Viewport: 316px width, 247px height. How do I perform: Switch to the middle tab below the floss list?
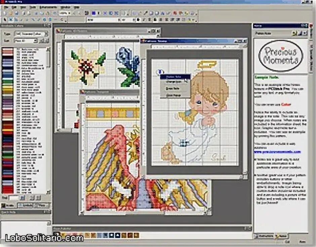[x=25, y=206]
